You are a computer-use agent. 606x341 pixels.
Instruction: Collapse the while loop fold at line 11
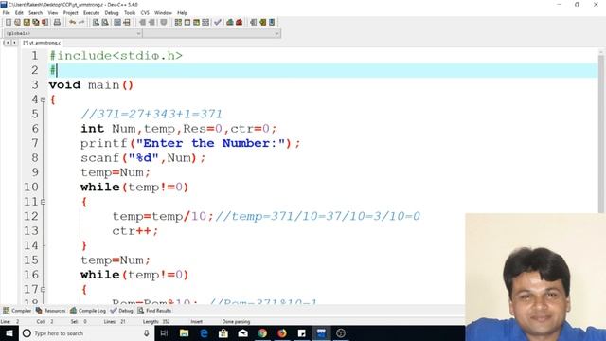43,202
